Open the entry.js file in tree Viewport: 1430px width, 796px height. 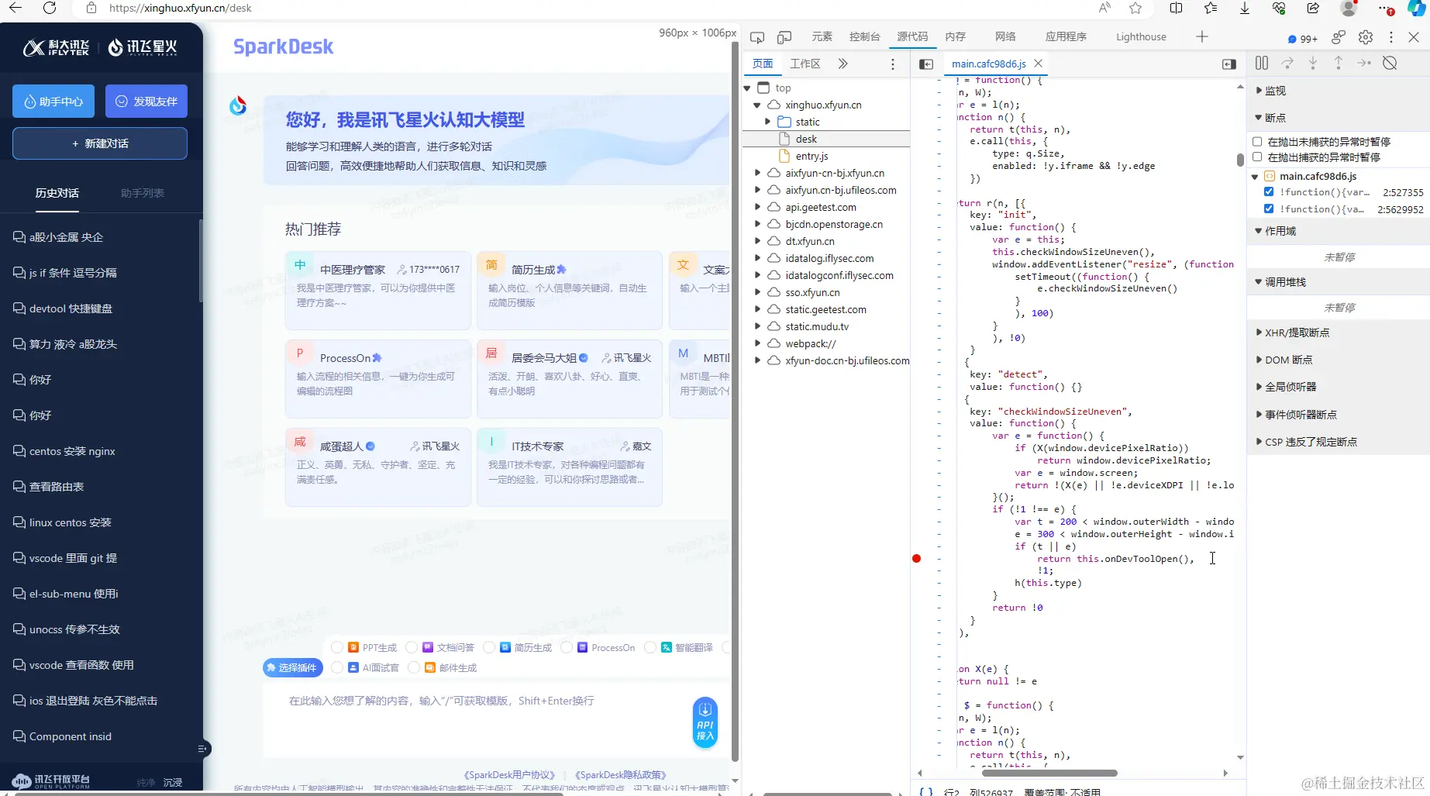811,156
